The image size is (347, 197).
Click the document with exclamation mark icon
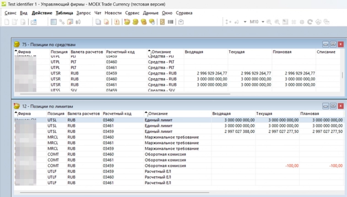click(117, 22)
